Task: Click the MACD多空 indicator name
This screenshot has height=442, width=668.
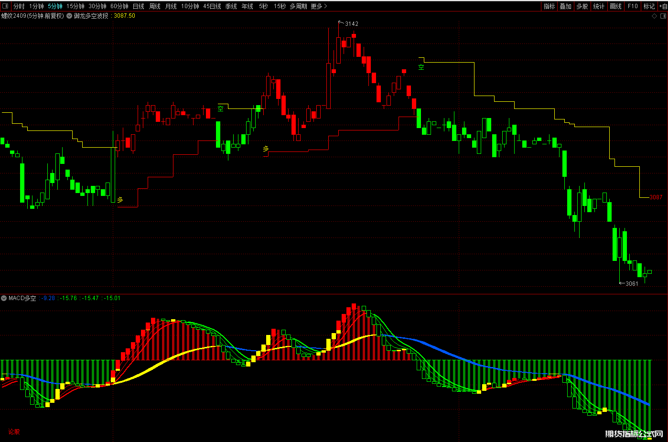Action: pyautogui.click(x=22, y=298)
